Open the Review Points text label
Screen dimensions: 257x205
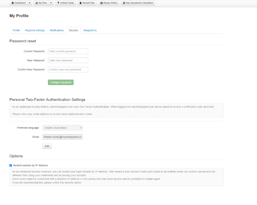[x=110, y=3]
